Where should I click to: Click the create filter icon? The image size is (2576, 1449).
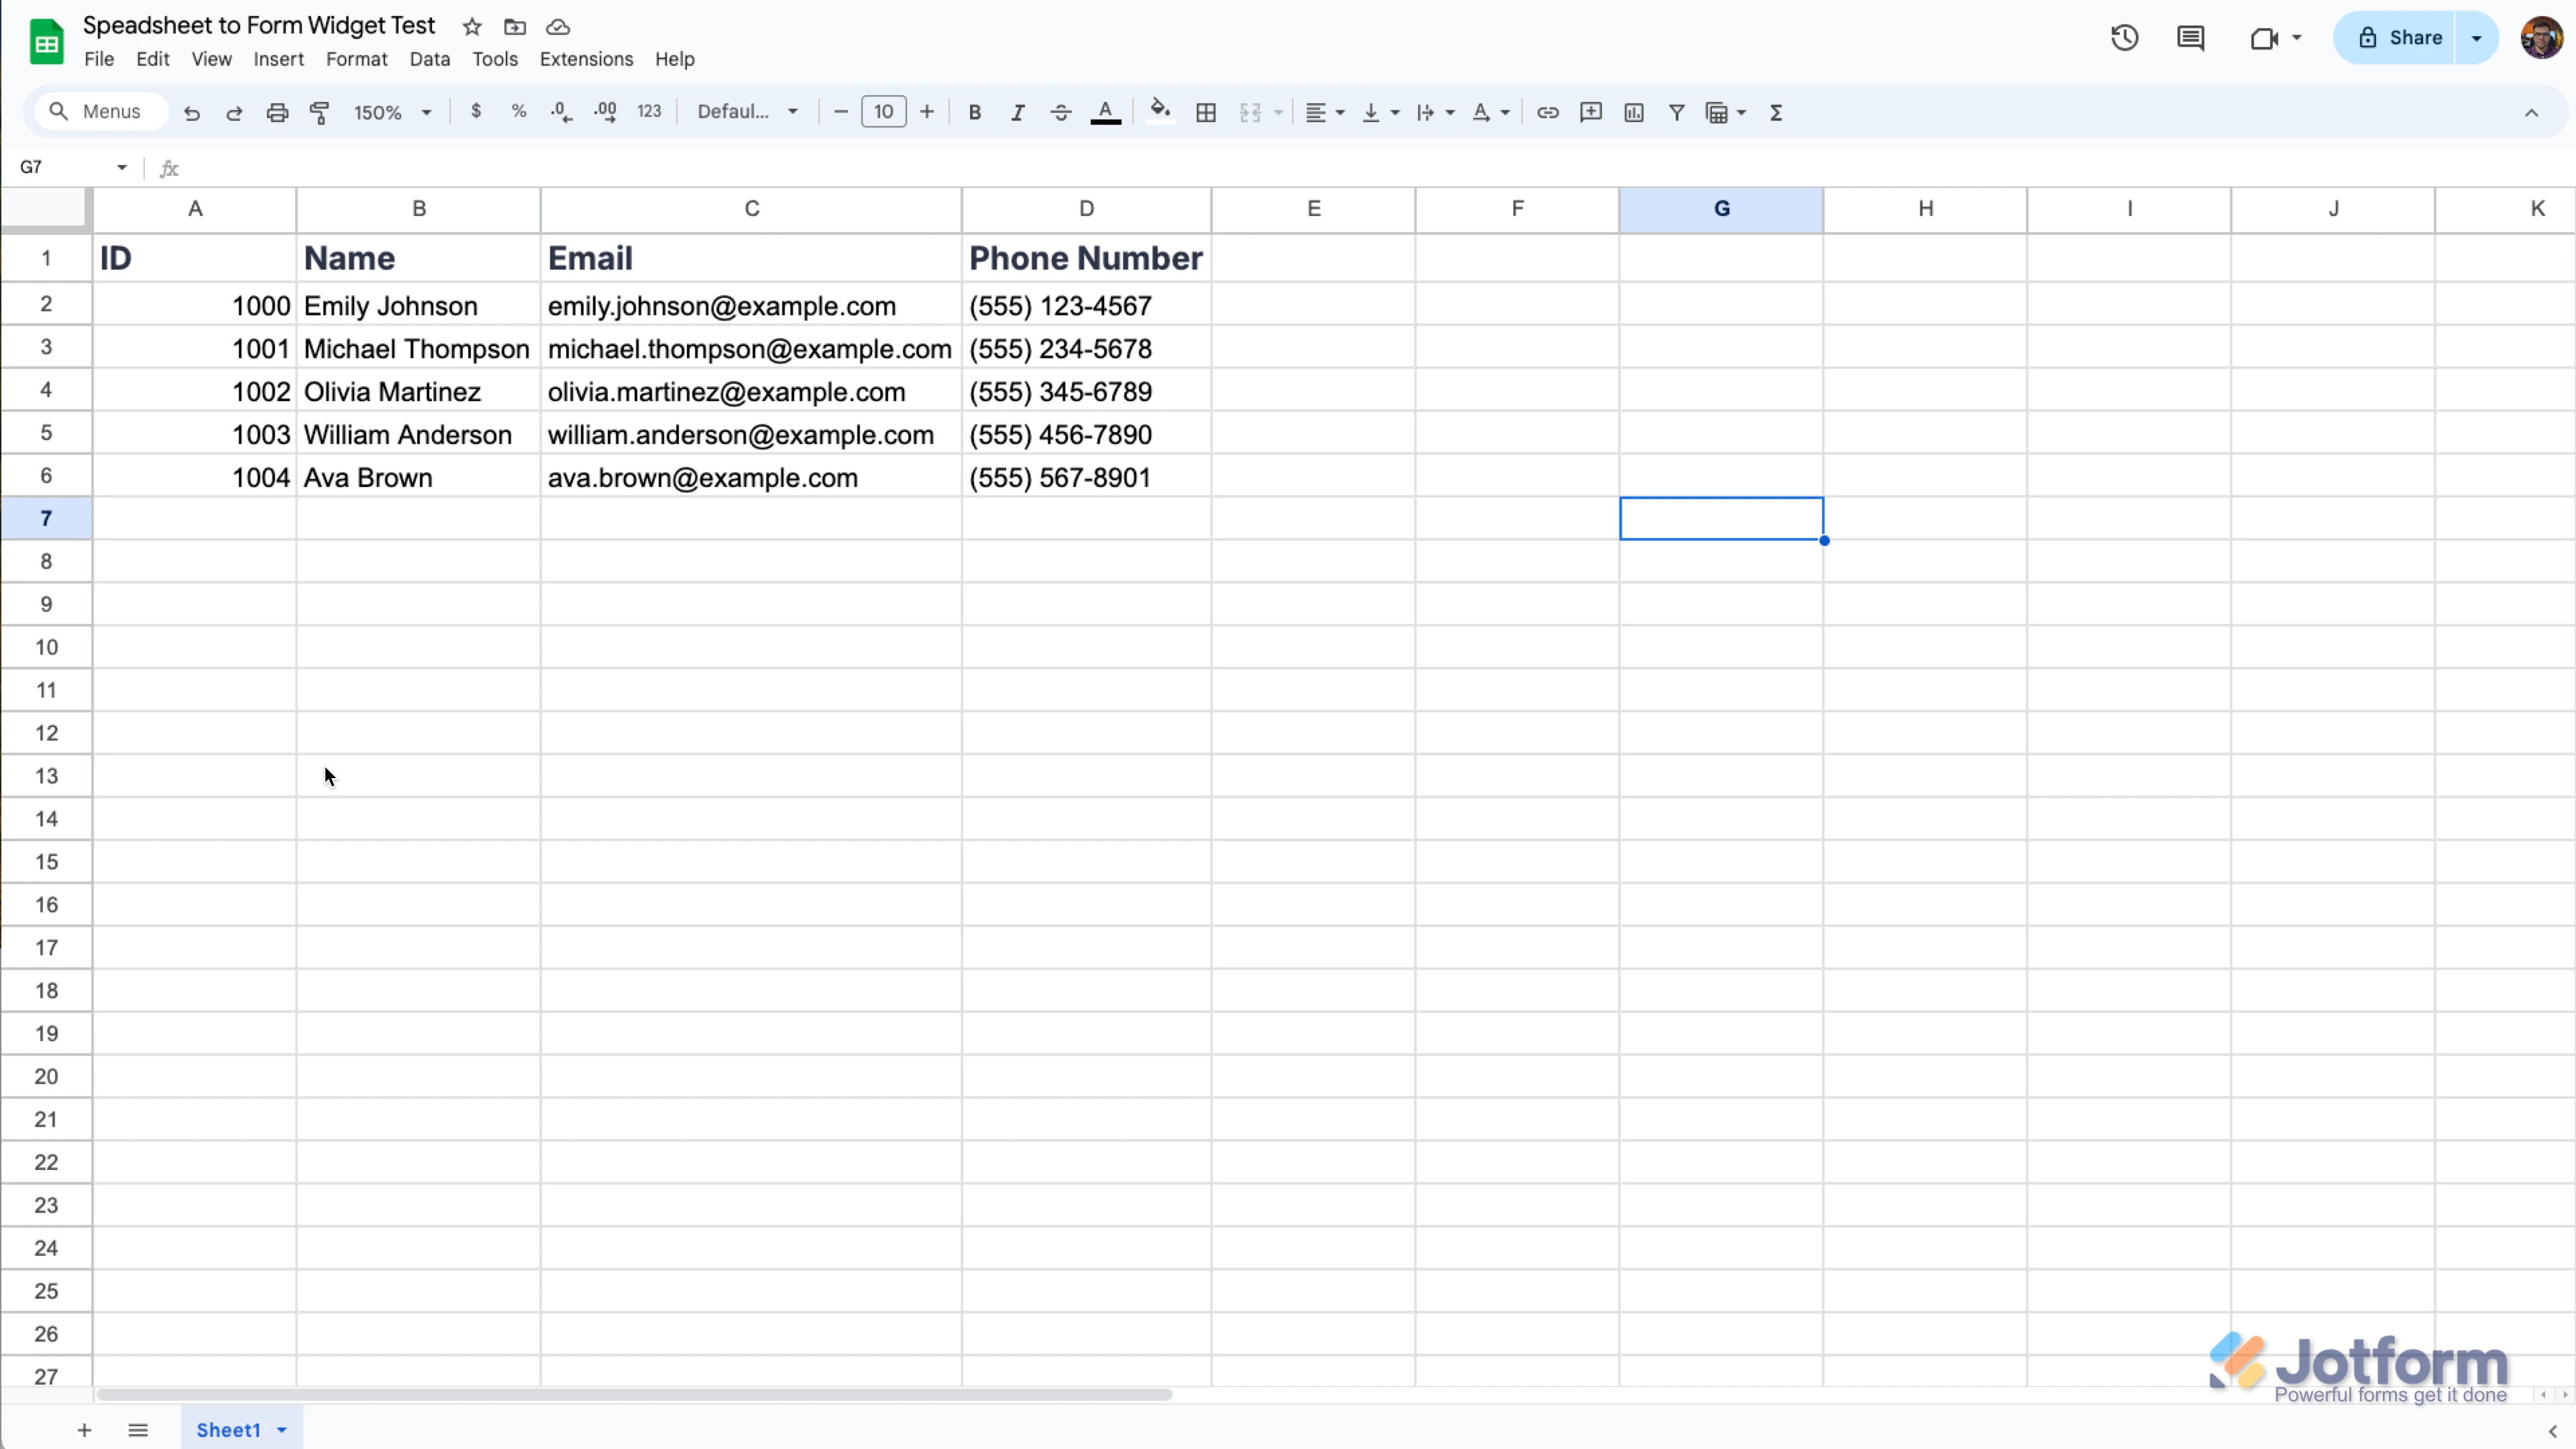[1677, 112]
